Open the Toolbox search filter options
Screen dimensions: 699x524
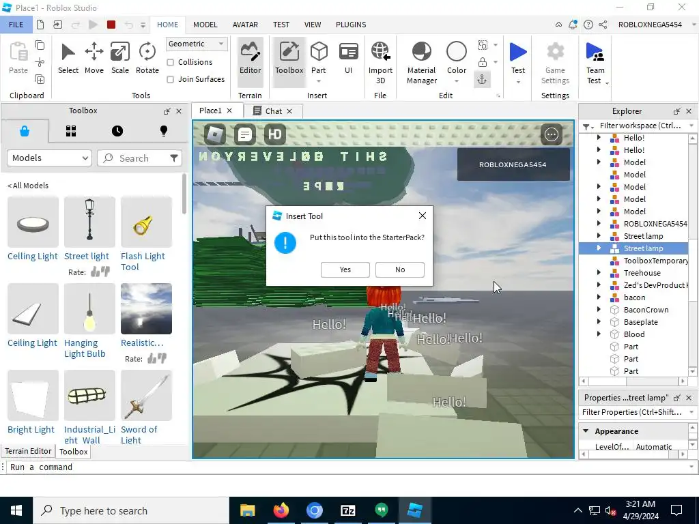pyautogui.click(x=174, y=158)
